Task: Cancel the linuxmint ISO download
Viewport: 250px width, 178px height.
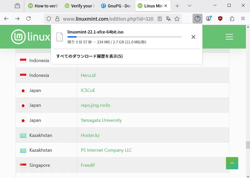Action: (x=193, y=37)
